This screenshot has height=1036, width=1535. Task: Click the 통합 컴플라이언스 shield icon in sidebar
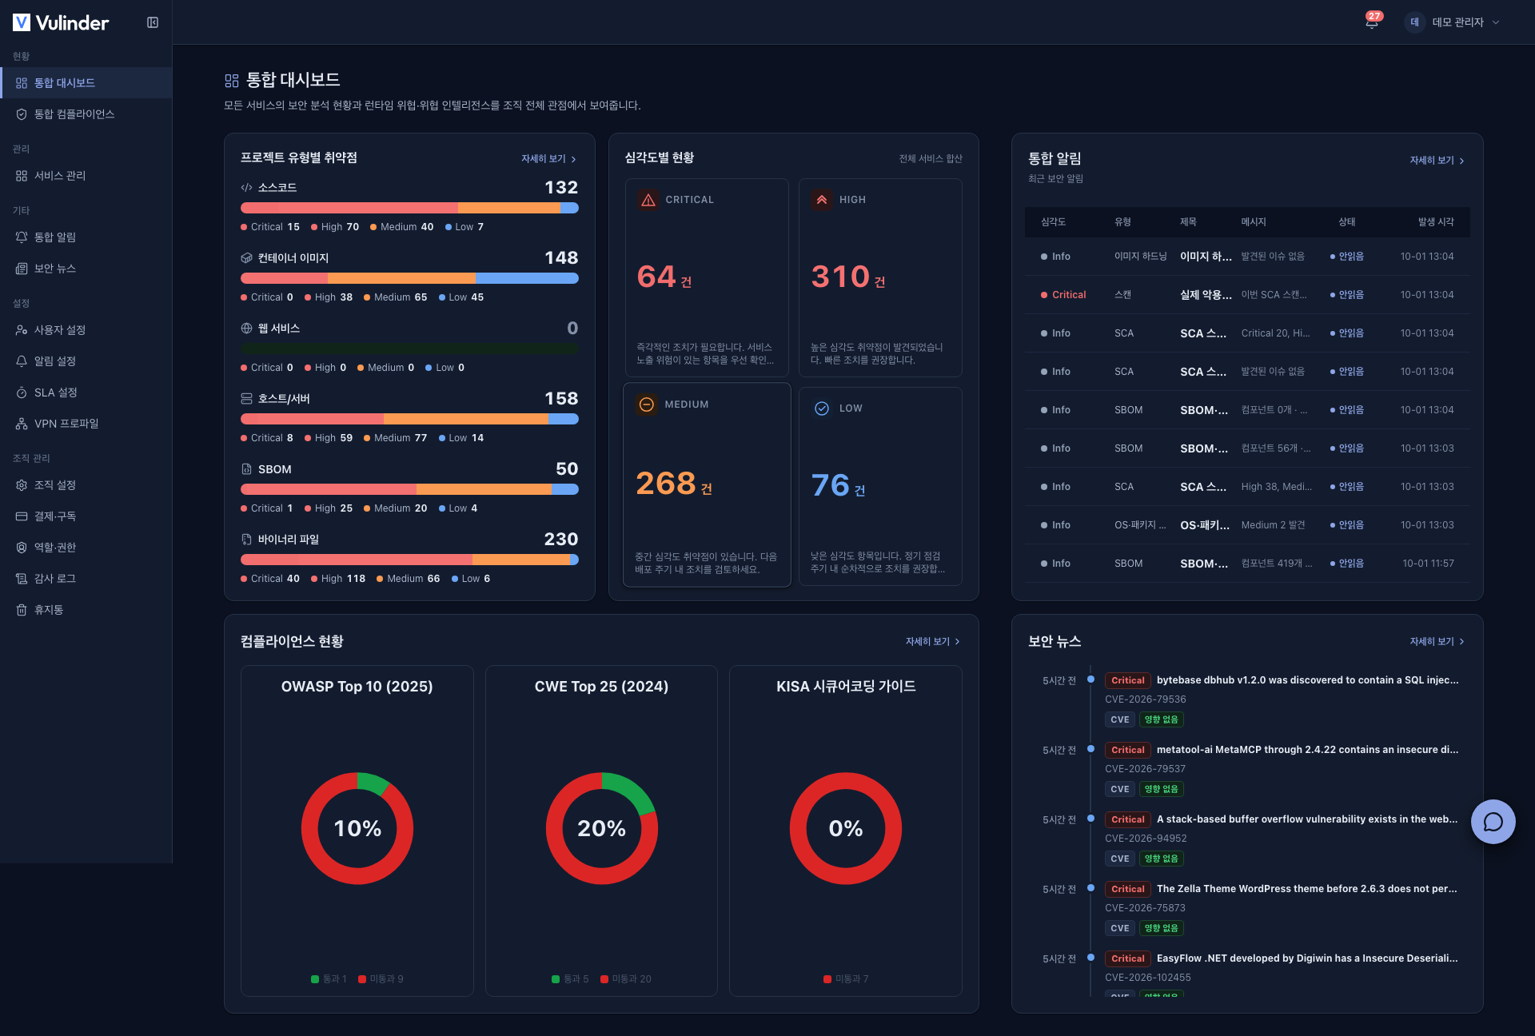(x=22, y=114)
